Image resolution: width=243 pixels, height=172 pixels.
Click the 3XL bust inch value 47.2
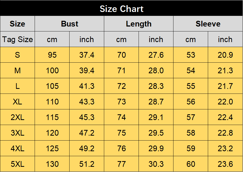tap(87, 133)
